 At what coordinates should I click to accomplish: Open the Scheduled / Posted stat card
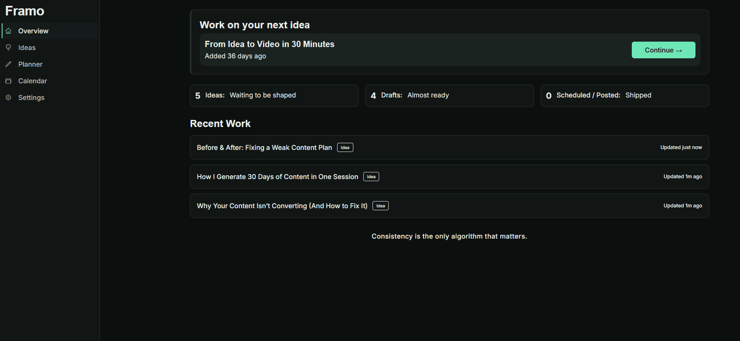tap(624, 96)
